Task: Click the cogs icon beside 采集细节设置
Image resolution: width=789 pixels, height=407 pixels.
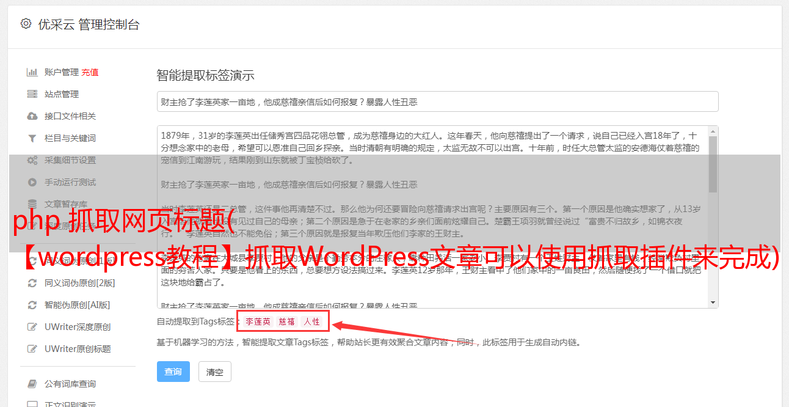Action: [x=32, y=160]
